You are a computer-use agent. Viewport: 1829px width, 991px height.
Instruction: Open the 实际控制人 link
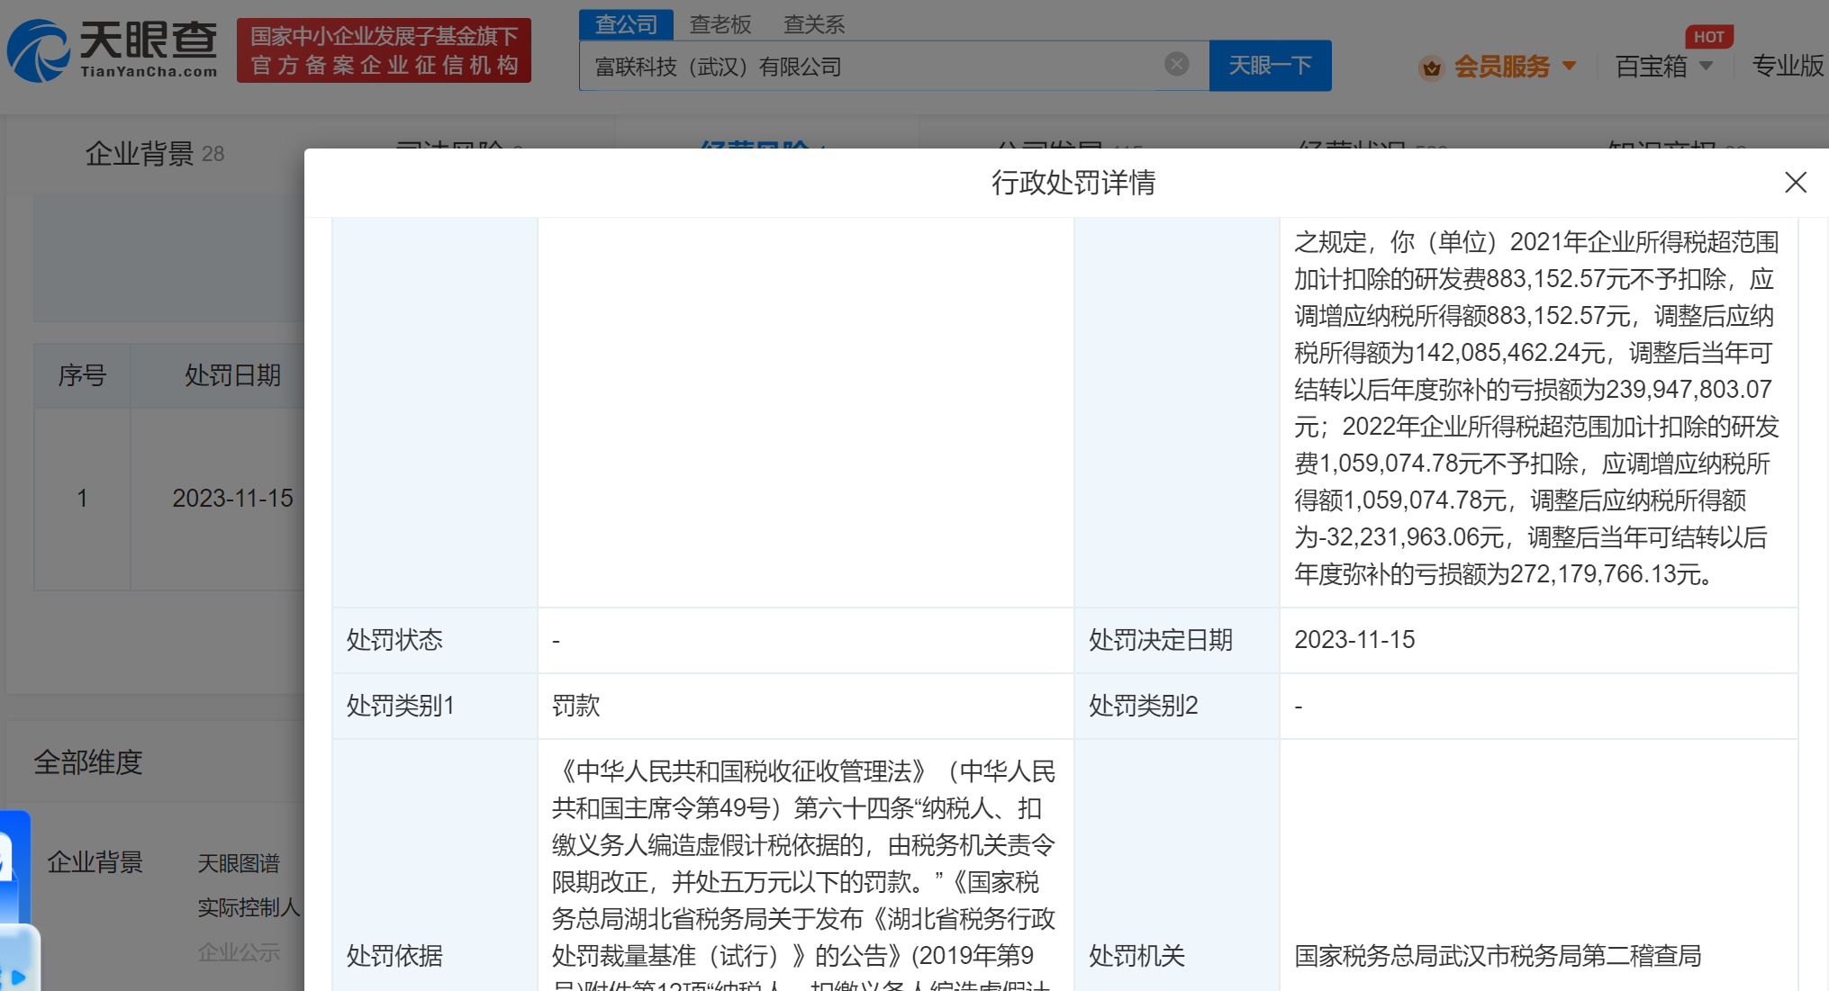pos(248,907)
